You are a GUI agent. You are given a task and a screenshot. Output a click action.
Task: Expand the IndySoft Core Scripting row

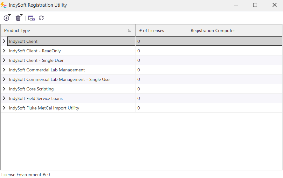4,89
